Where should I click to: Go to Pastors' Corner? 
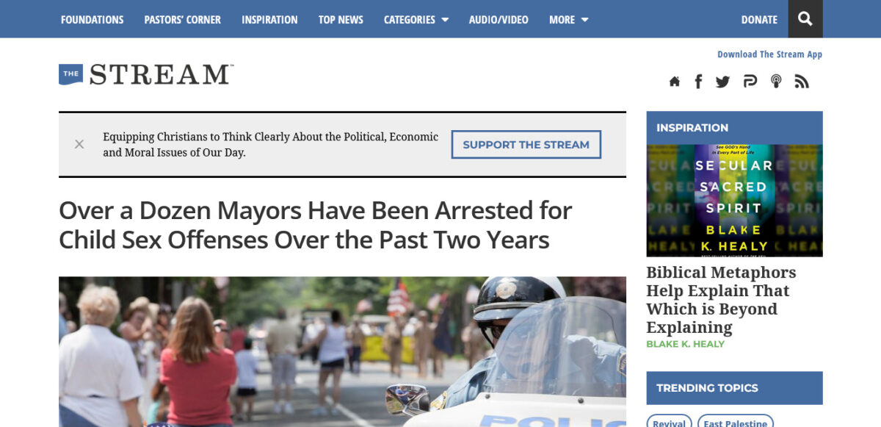tap(182, 20)
